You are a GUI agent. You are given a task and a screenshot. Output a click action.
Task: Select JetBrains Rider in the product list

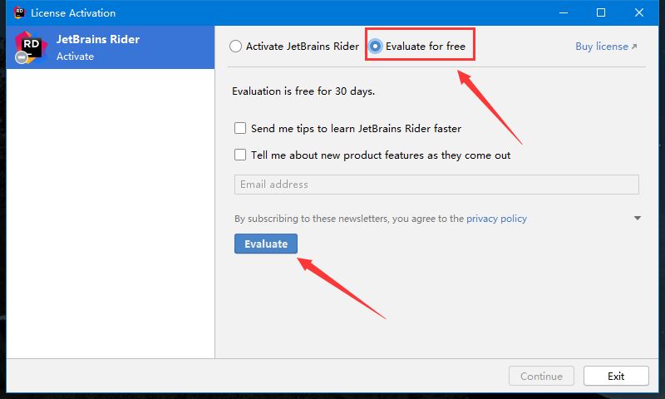(111, 47)
